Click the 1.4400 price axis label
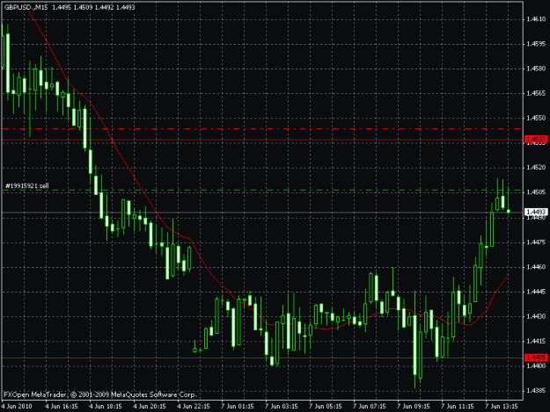The image size is (550, 412). point(536,365)
